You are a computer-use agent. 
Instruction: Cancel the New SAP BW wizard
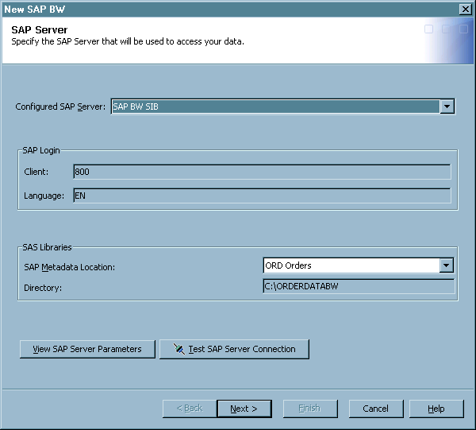click(376, 409)
